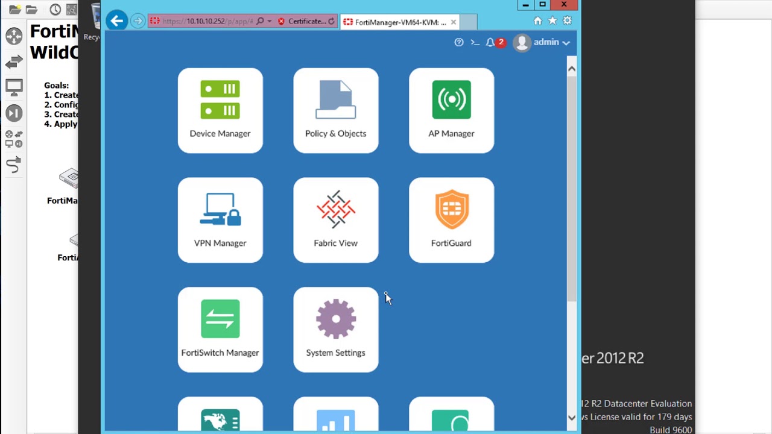
Task: Open browser favorites star icon
Action: point(552,21)
